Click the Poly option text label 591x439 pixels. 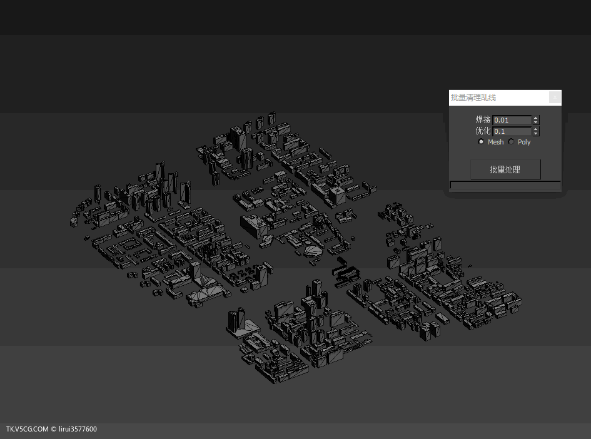click(x=524, y=142)
